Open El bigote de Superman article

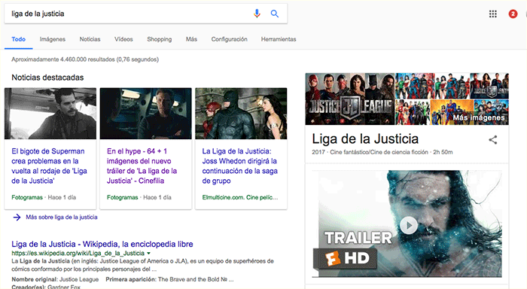click(49, 166)
